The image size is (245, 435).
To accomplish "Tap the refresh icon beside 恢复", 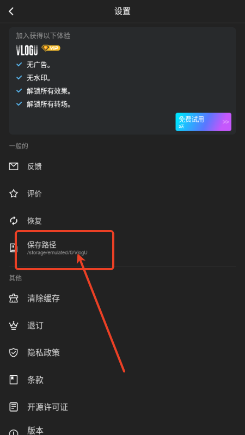I will [14, 221].
